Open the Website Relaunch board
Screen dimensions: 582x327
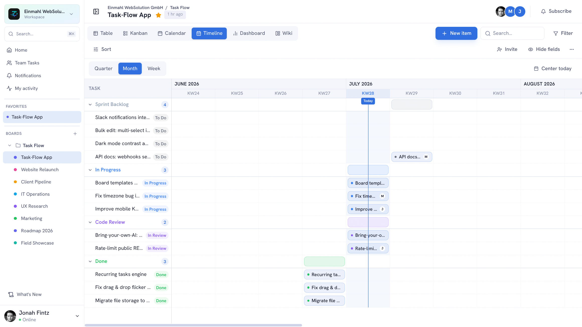pyautogui.click(x=42, y=170)
